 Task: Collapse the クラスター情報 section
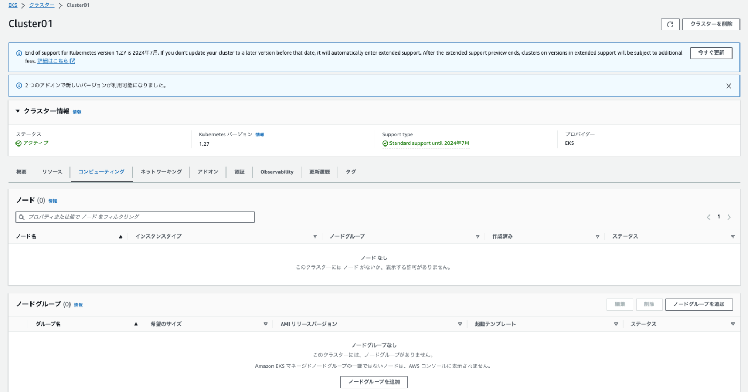click(18, 111)
